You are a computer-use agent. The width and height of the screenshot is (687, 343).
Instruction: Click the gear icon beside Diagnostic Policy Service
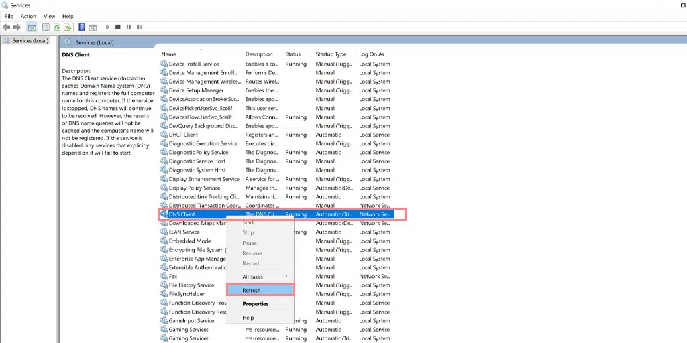click(164, 152)
